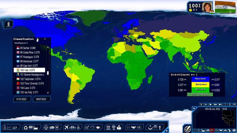
Task: Open the money bag budget icon
Action: point(5,127)
